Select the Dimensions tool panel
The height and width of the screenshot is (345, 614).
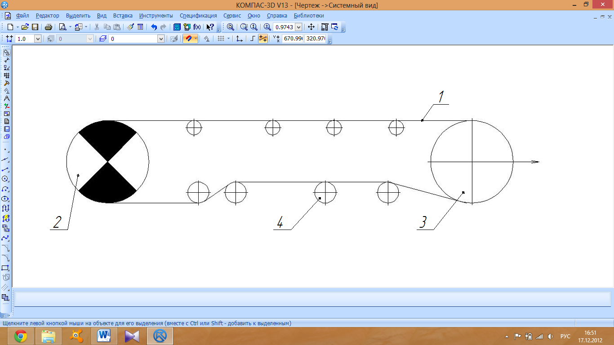pos(6,60)
